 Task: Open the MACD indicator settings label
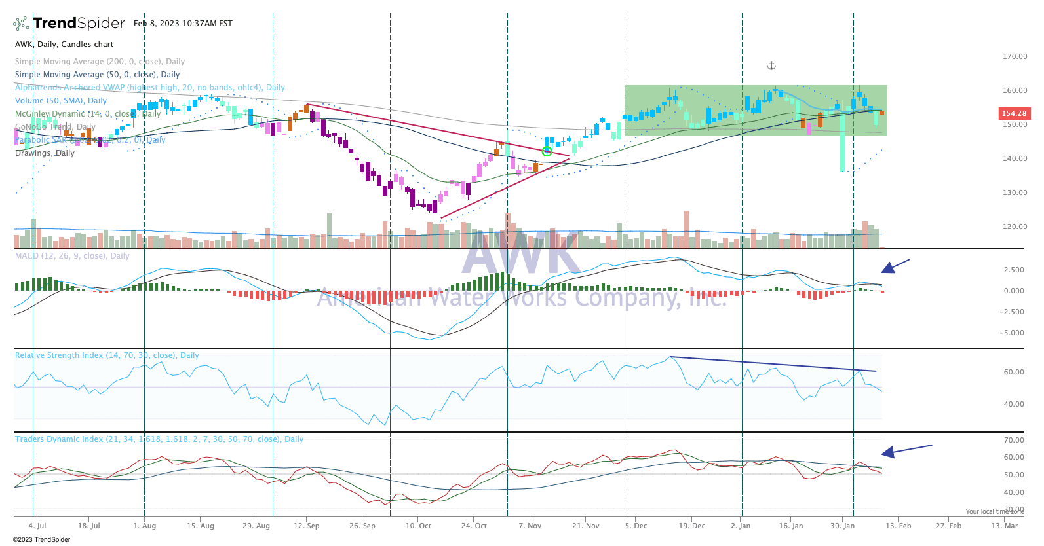point(72,256)
